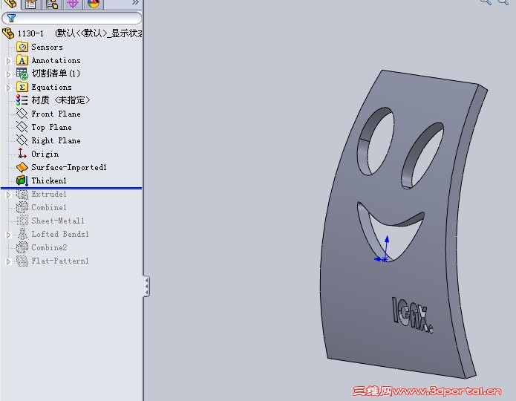Select the cut list table icon
This screenshot has width=516, height=401.
coord(22,74)
